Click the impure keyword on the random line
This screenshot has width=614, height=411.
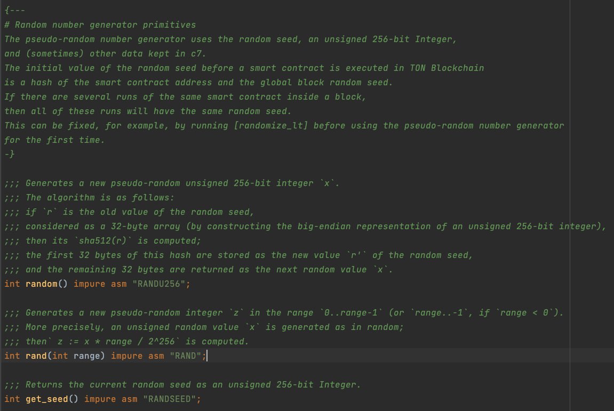pyautogui.click(x=89, y=284)
